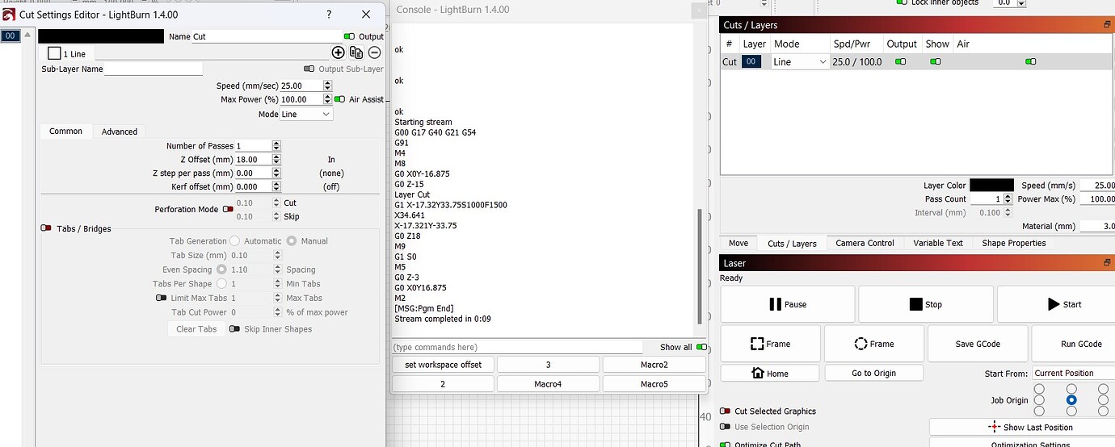Duplicate sub-layer using the copy icon
Screen dimensions: 1115x447
[x=356, y=52]
